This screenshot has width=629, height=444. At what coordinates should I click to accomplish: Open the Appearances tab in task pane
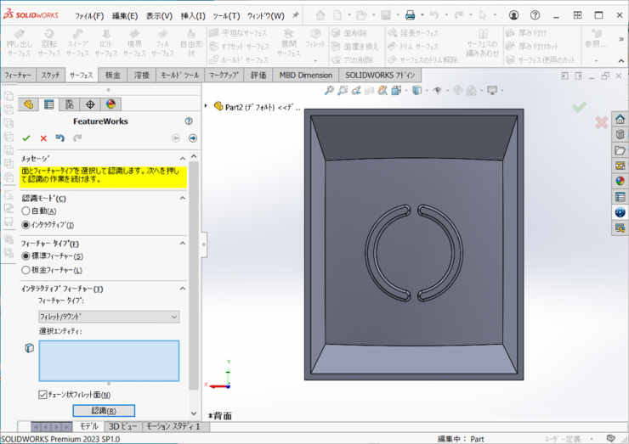620,180
